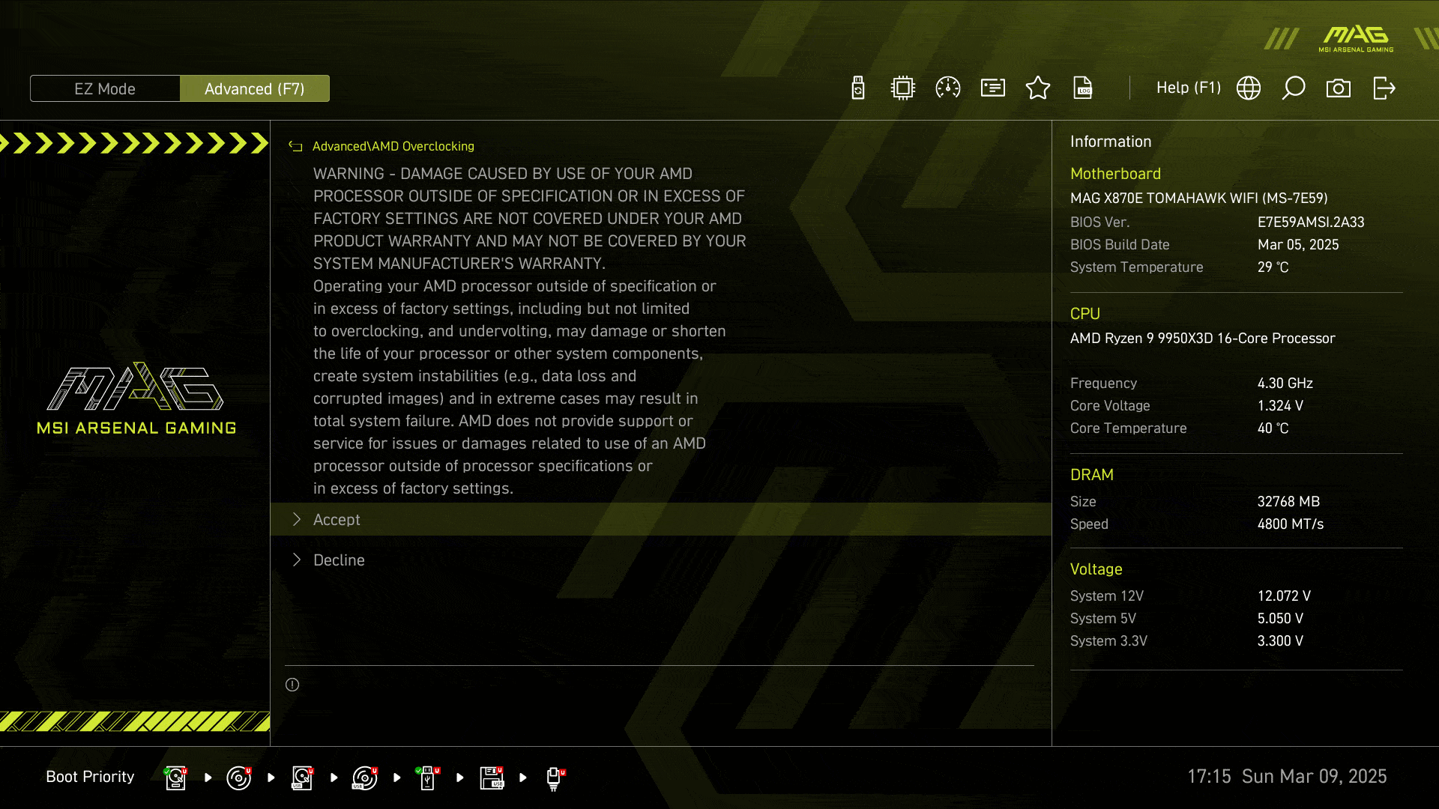Screen dimensions: 1439x809
Task: Click the 5.050 V System 5V value
Action: pos(1280,619)
